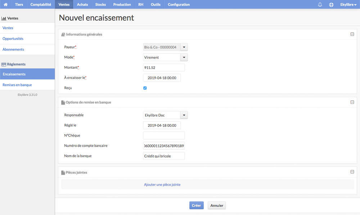This screenshot has height=215, width=360.
Task: Click the empty N°Chèque field
Action: (x=164, y=136)
